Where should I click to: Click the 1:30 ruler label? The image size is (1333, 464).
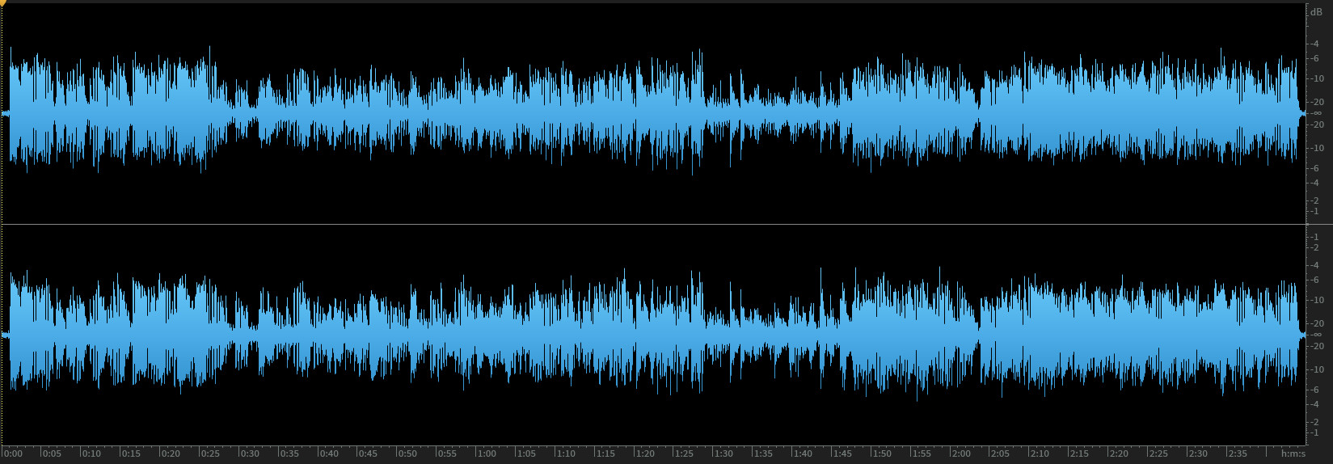(725, 453)
